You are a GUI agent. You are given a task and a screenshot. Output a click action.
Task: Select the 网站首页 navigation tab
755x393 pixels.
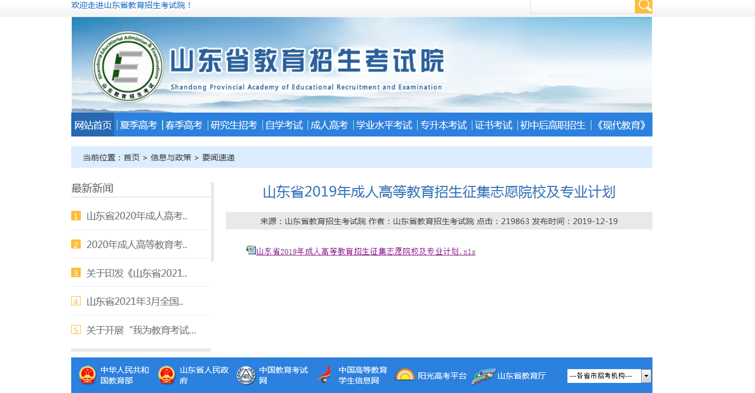pyautogui.click(x=93, y=125)
